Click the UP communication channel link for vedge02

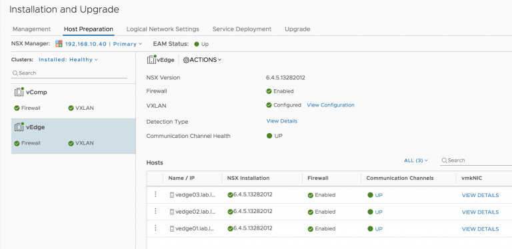379,212
